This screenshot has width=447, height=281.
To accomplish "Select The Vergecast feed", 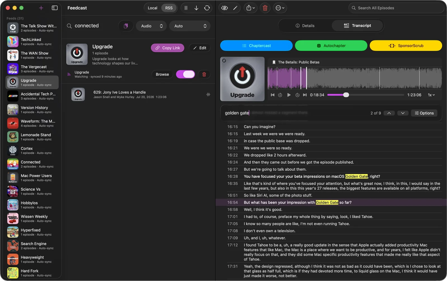I will (x=32, y=69).
